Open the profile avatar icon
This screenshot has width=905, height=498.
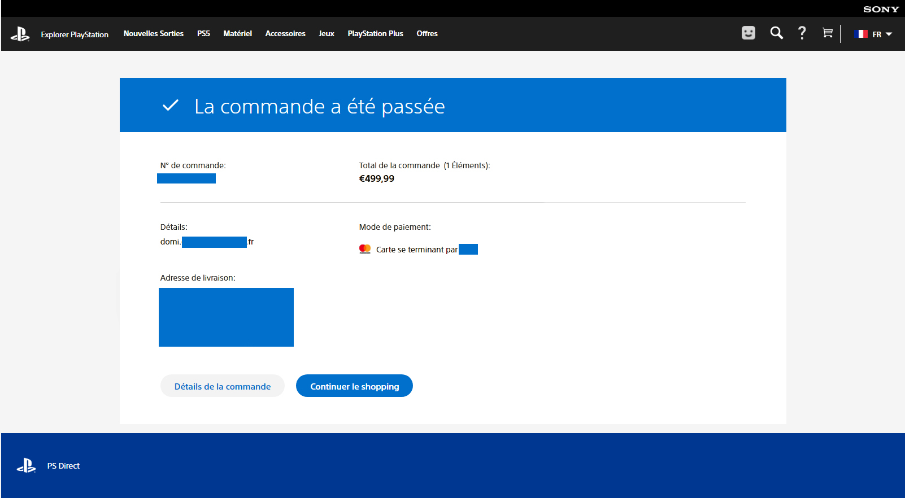click(x=749, y=33)
